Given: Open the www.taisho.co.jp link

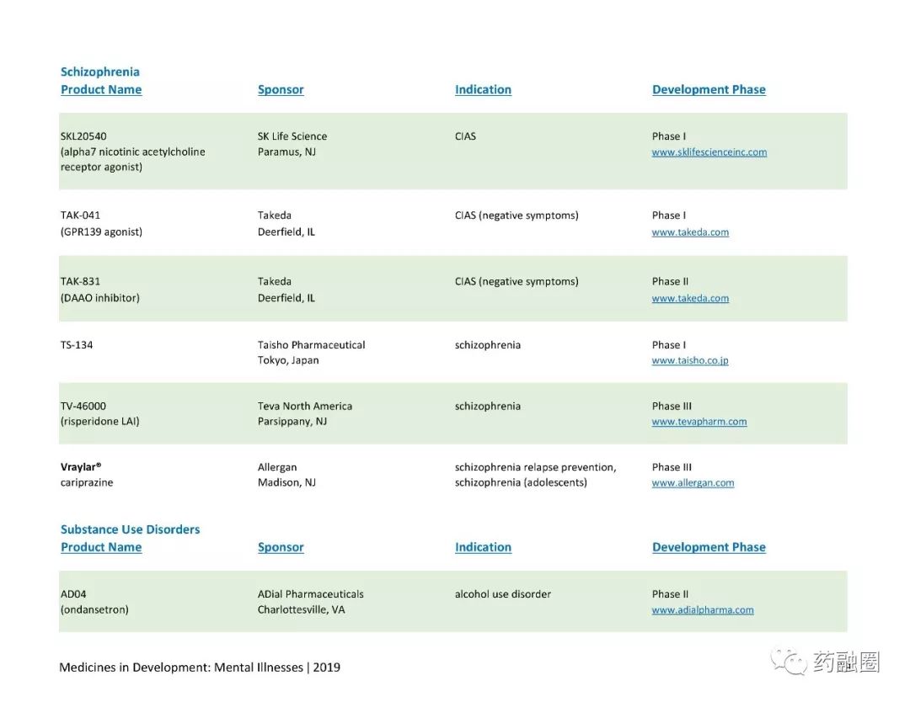Looking at the screenshot, I should (x=690, y=360).
